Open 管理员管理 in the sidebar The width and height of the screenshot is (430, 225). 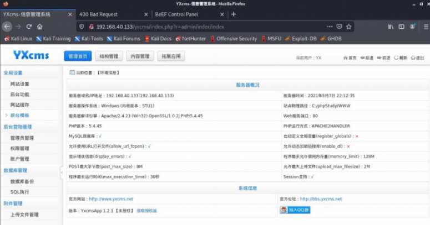(22, 138)
